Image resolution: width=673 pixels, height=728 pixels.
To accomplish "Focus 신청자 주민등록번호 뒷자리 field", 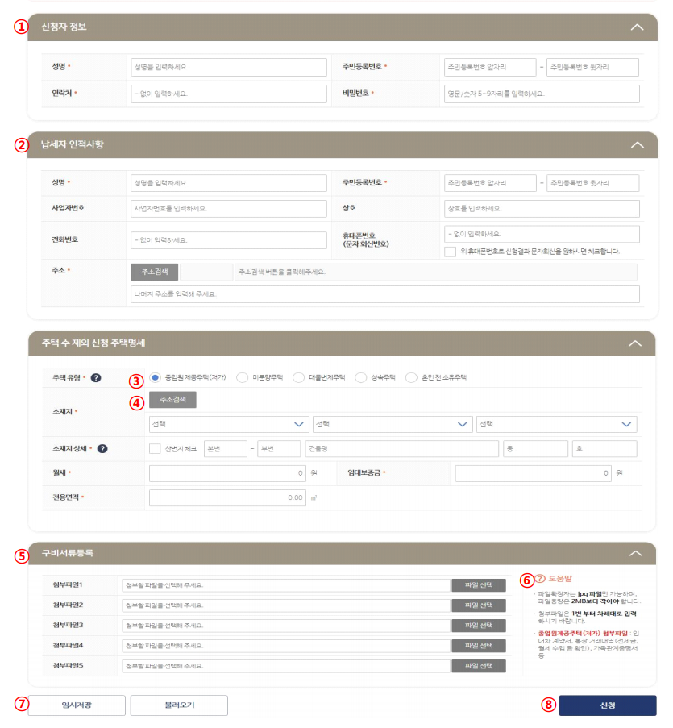I will 592,68.
